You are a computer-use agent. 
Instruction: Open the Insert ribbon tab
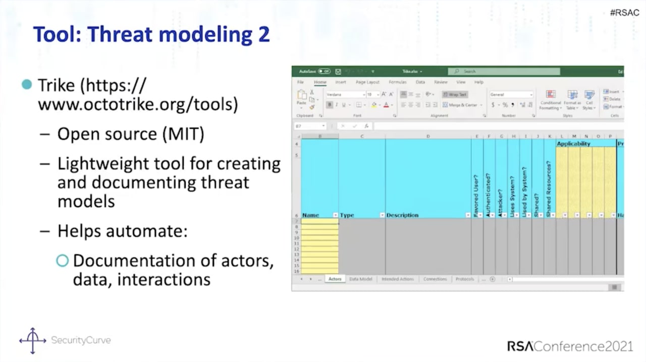pyautogui.click(x=341, y=82)
